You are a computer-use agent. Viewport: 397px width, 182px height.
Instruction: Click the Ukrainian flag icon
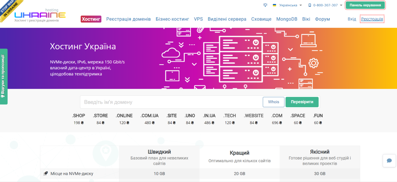tap(275, 5)
